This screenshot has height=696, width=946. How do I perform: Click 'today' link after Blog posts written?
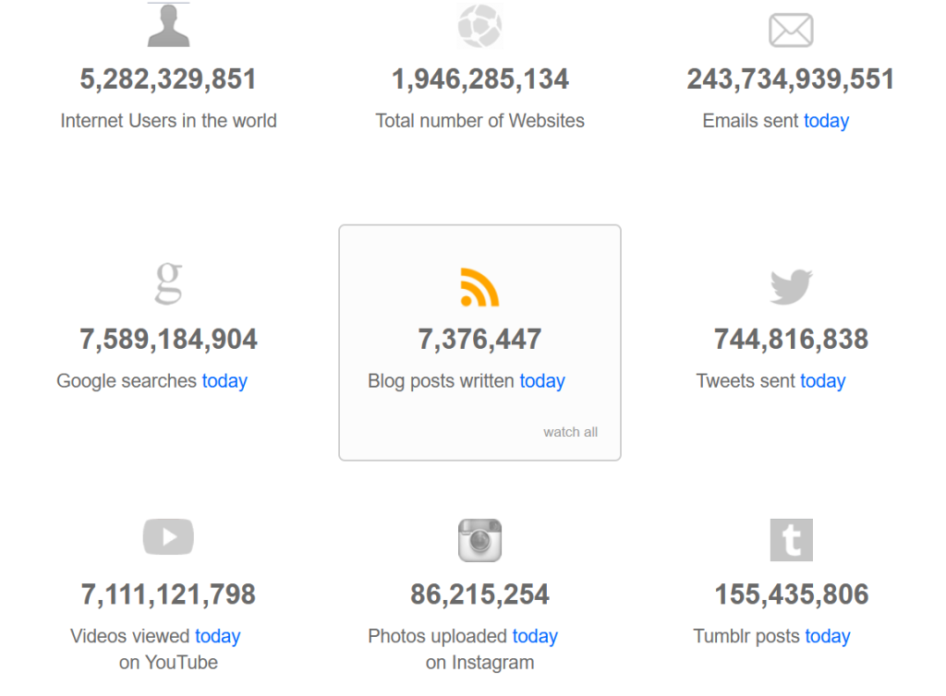542,381
